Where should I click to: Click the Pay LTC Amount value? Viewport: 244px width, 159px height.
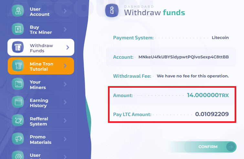point(212,114)
